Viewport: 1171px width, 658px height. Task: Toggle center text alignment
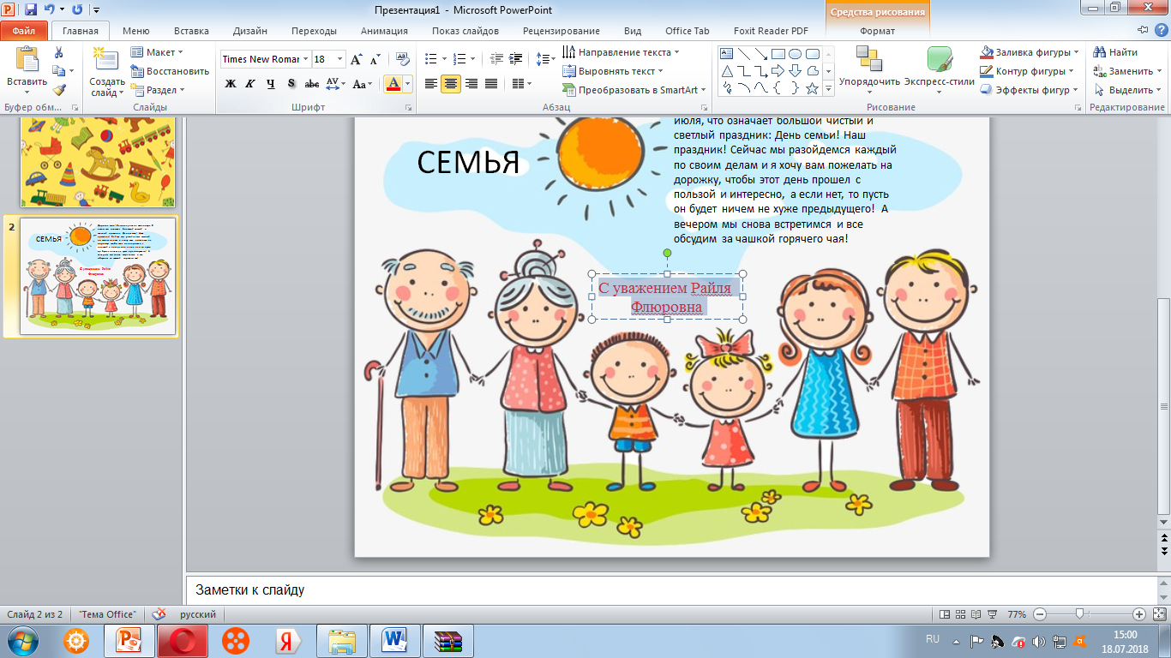coord(451,84)
